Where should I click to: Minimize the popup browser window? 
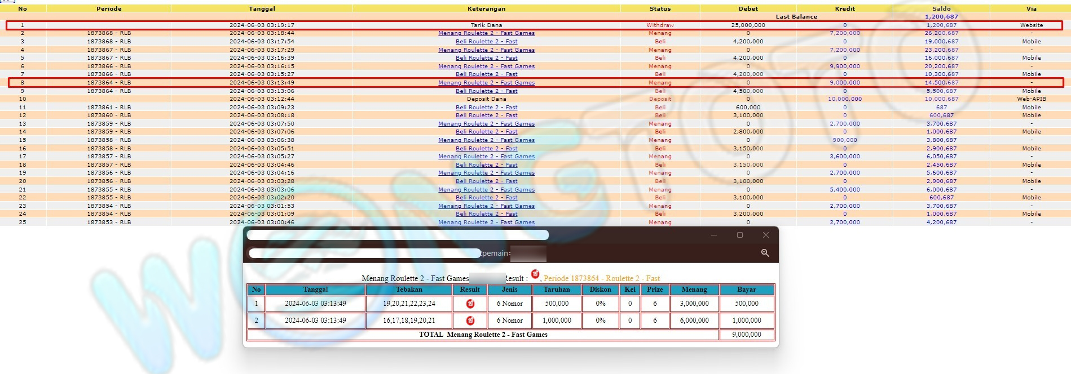pos(713,235)
